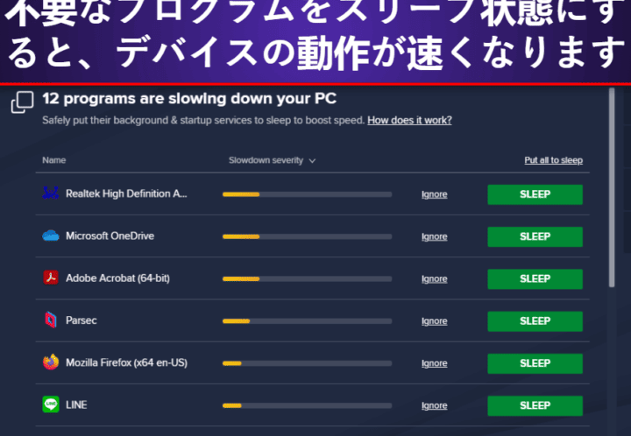Click the LINE app icon
This screenshot has width=631, height=436.
tap(51, 404)
